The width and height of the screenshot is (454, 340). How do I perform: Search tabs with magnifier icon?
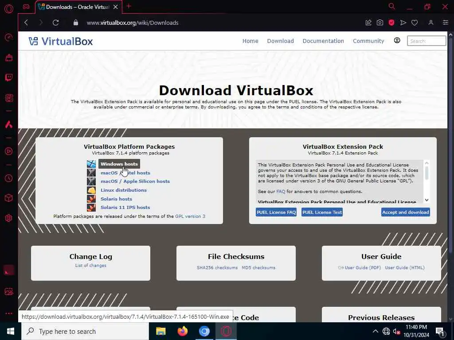[x=392, y=6]
